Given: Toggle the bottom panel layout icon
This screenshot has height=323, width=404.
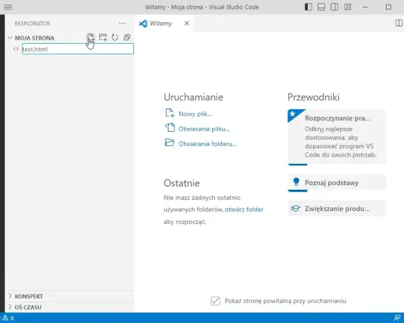Looking at the screenshot, I should 321,7.
